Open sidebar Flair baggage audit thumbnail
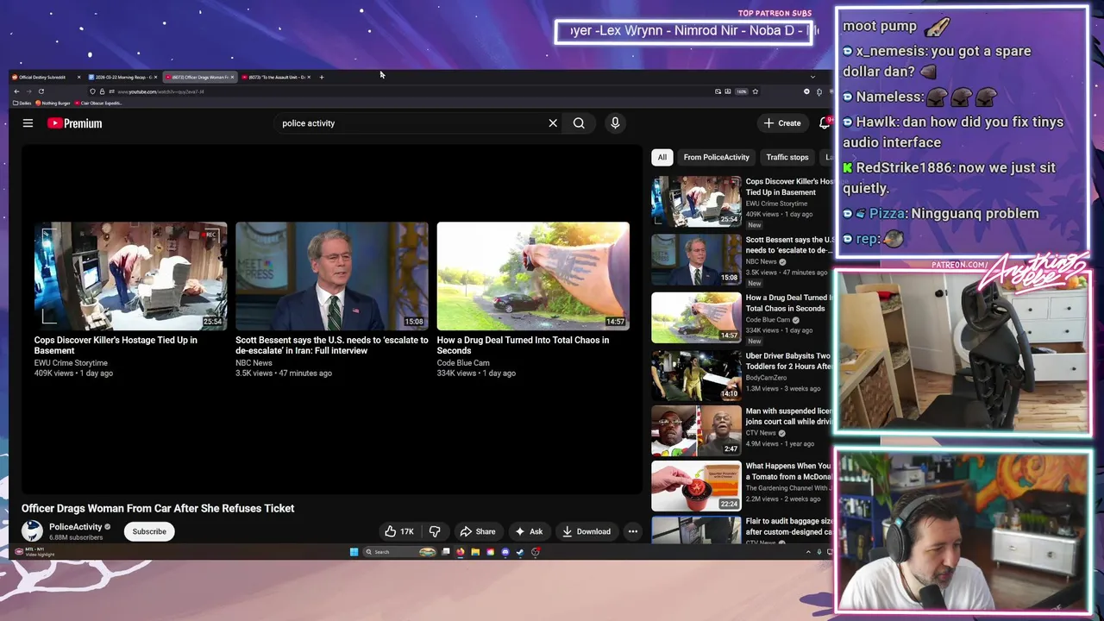1104x621 pixels. (696, 530)
